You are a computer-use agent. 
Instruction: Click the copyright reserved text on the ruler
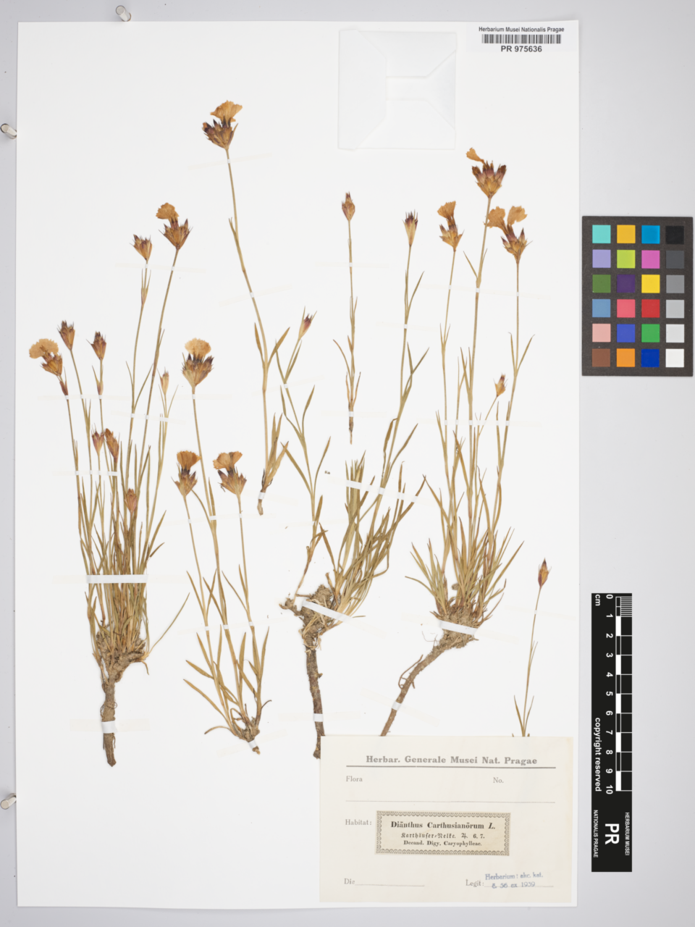(598, 754)
